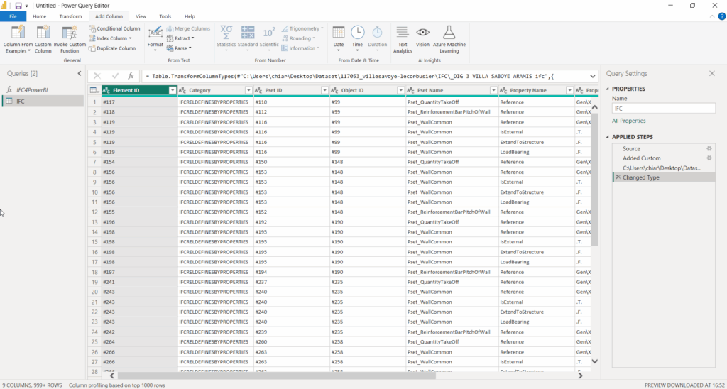The width and height of the screenshot is (727, 389).
Task: Click the Date calendar icon in ribbon
Action: pos(339,33)
